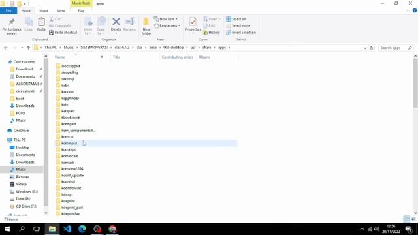Show hidden tray icons chevron

click(x=362, y=229)
